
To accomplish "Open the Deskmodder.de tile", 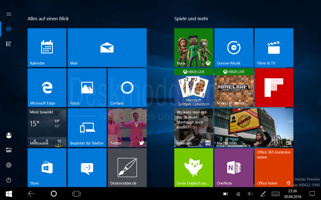I will (x=127, y=167).
